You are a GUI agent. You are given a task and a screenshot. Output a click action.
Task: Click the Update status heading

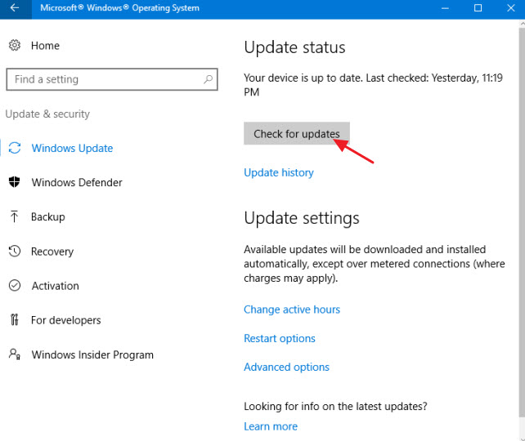pos(294,47)
